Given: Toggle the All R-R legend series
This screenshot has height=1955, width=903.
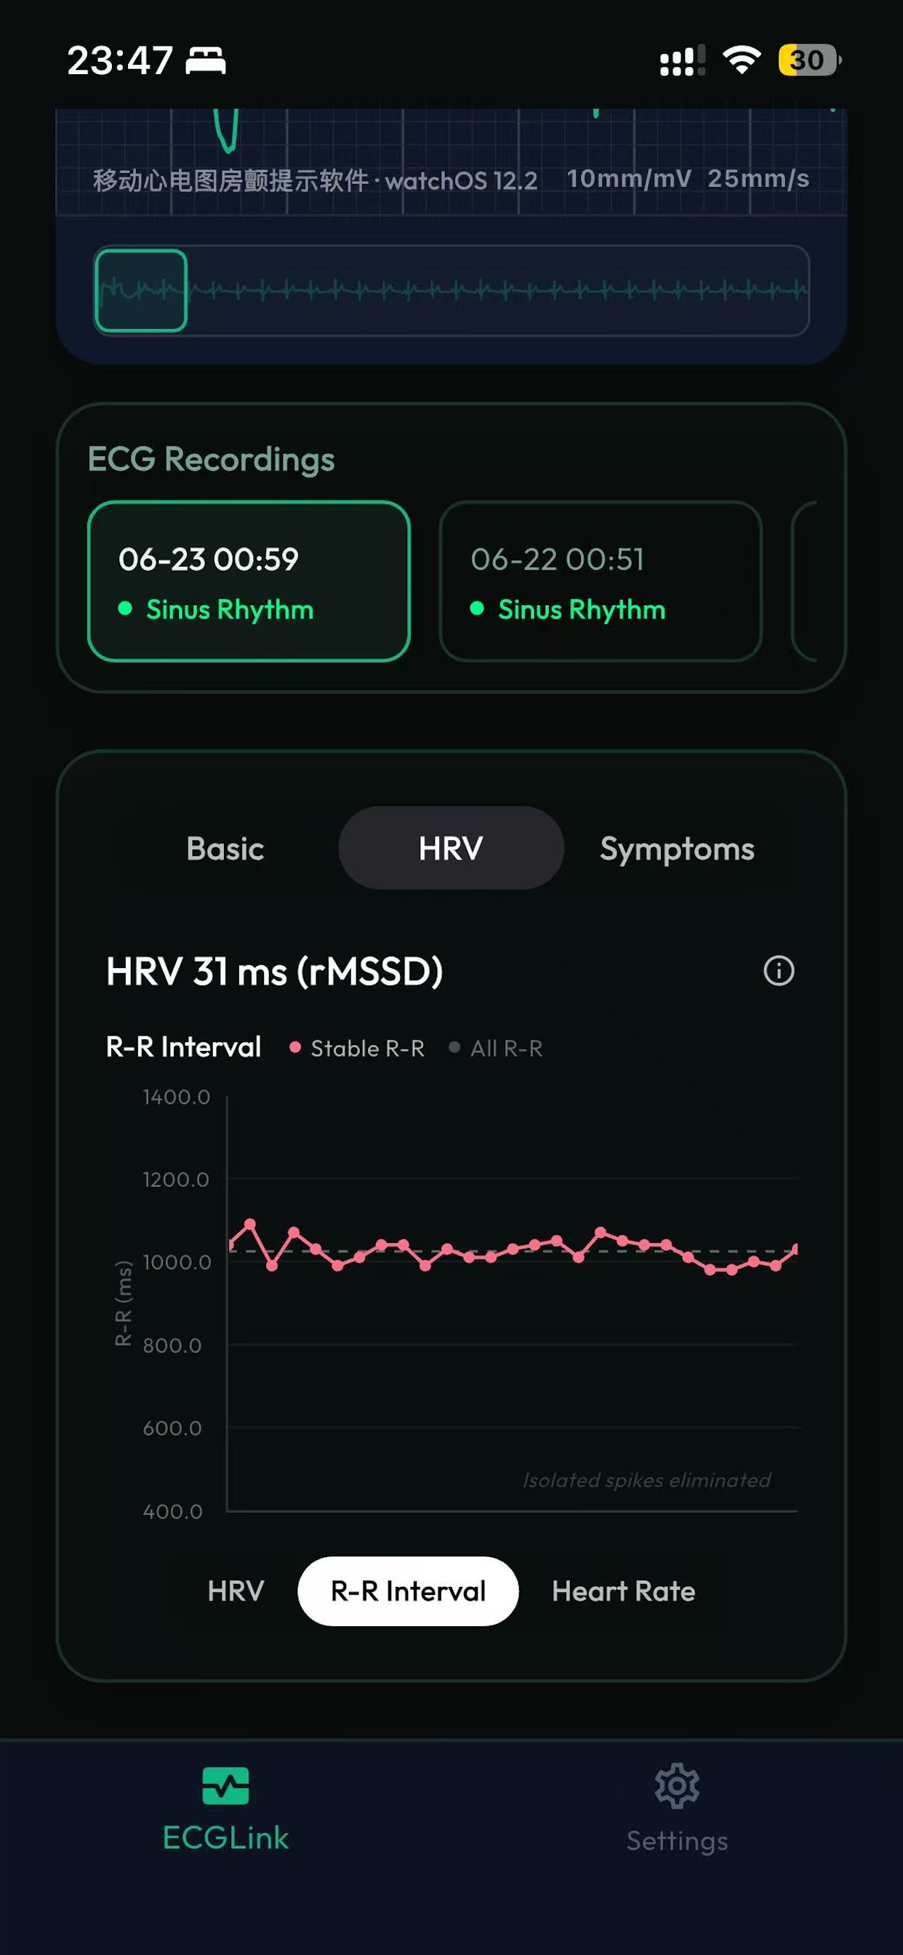Looking at the screenshot, I should 496,1048.
